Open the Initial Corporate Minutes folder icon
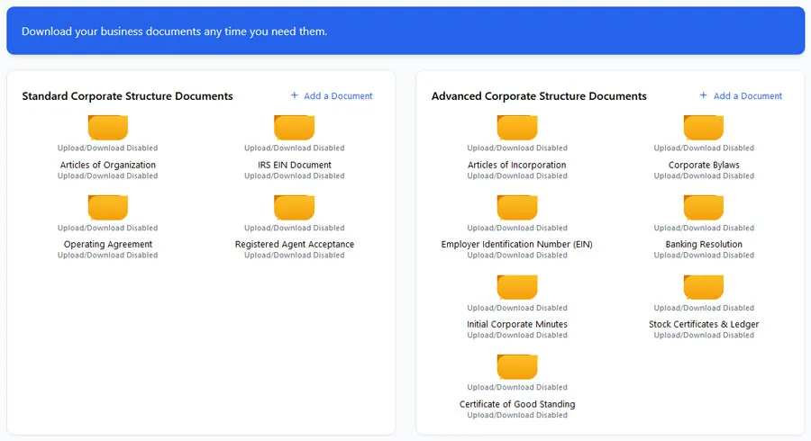Image resolution: width=811 pixels, height=441 pixels. click(x=517, y=287)
